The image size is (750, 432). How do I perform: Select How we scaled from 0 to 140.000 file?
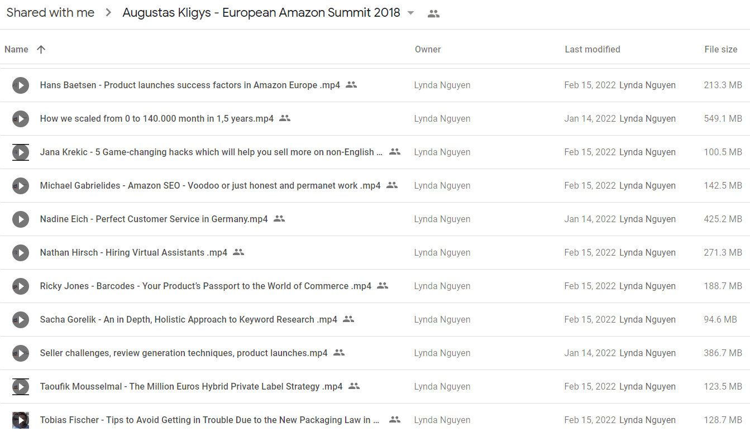coord(157,119)
